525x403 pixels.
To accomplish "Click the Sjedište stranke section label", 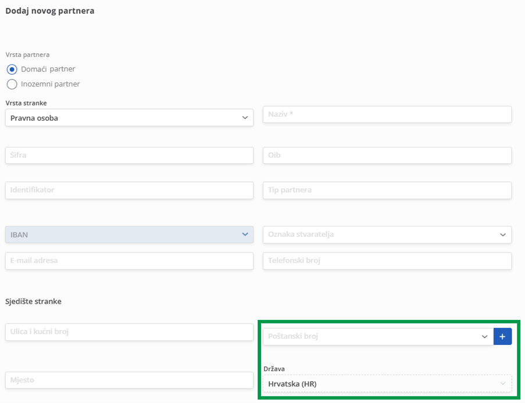I will 34,301.
